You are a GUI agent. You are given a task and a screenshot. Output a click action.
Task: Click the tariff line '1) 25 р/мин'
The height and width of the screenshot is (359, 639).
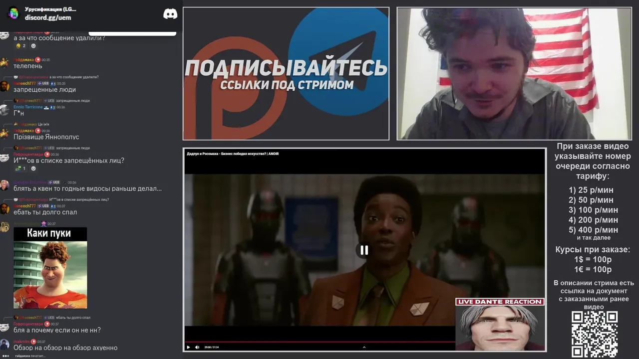point(591,190)
